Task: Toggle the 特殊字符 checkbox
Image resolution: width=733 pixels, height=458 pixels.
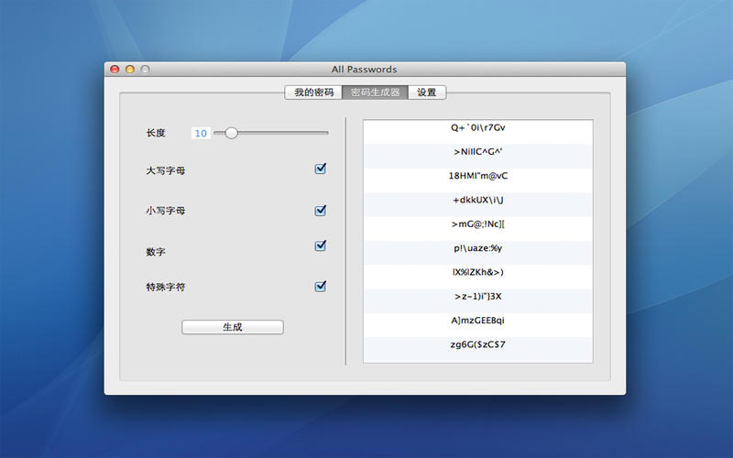Action: (x=320, y=286)
